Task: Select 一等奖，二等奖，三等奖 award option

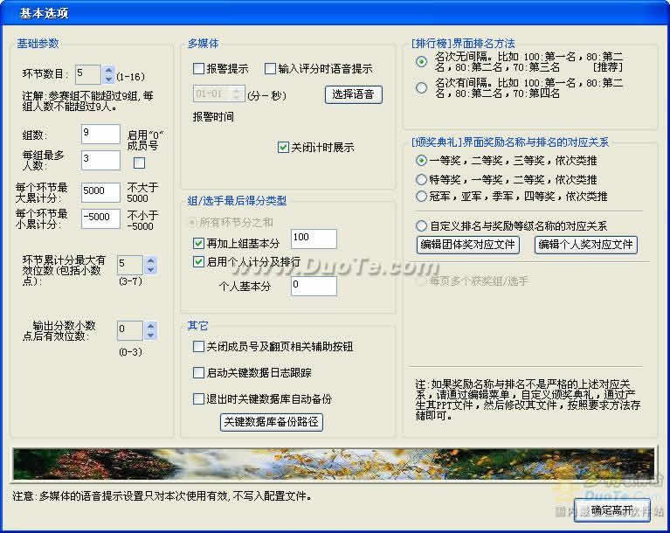Action: coord(421,161)
